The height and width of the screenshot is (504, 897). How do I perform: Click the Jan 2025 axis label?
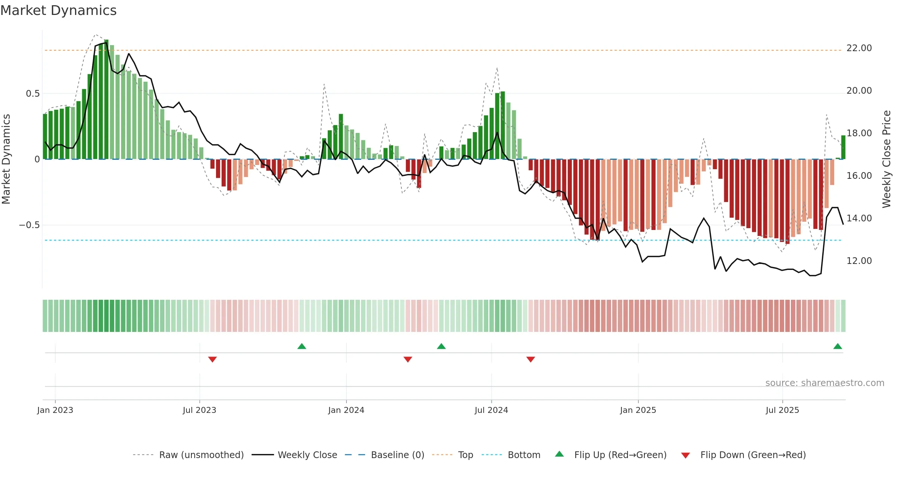click(638, 410)
